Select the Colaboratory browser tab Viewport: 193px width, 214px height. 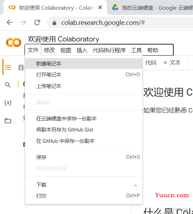tap(55, 8)
